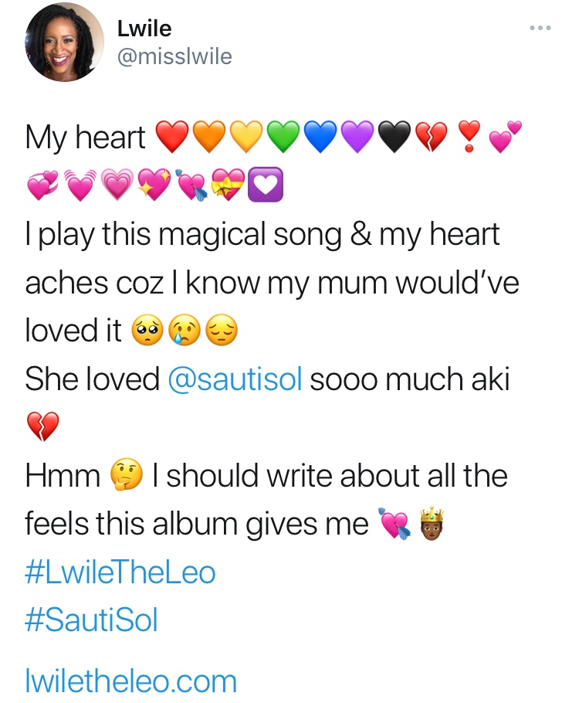Visit the lwiletheleo.com link
Viewport: 579px width, 703px height.
click(130, 681)
